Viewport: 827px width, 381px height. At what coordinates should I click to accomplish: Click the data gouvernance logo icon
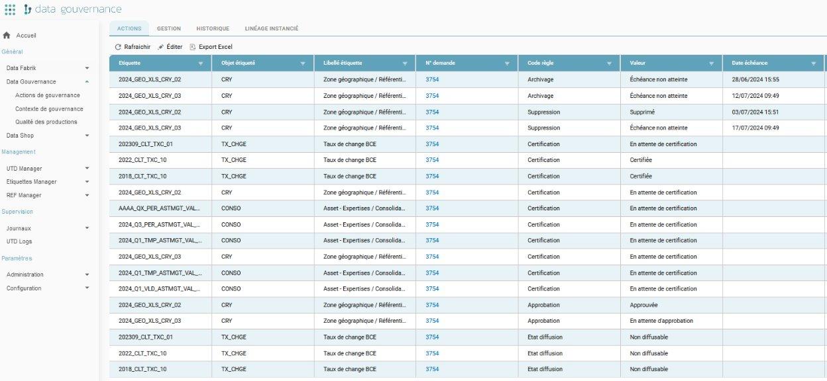pyautogui.click(x=27, y=9)
